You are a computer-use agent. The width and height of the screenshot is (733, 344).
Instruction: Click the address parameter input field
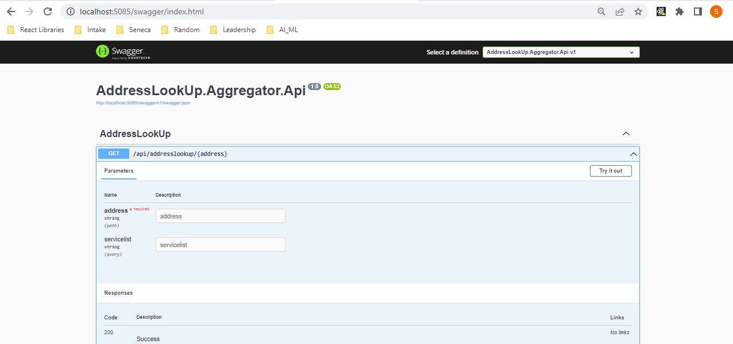click(221, 216)
